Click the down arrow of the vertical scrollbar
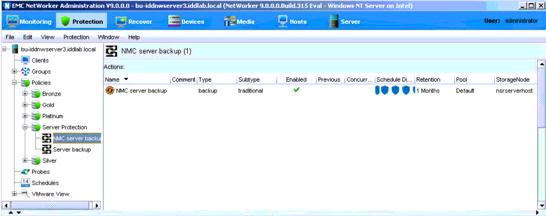Image resolution: width=546 pixels, height=216 pixels. [541, 205]
